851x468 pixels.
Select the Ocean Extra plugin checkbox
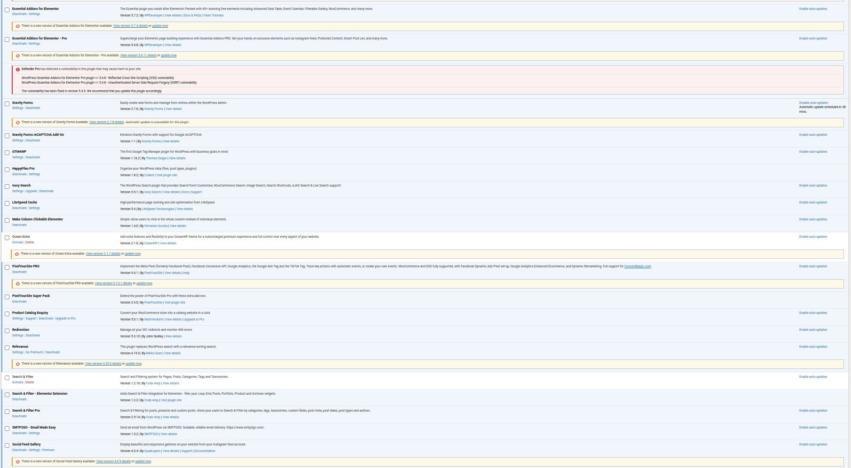point(7,238)
